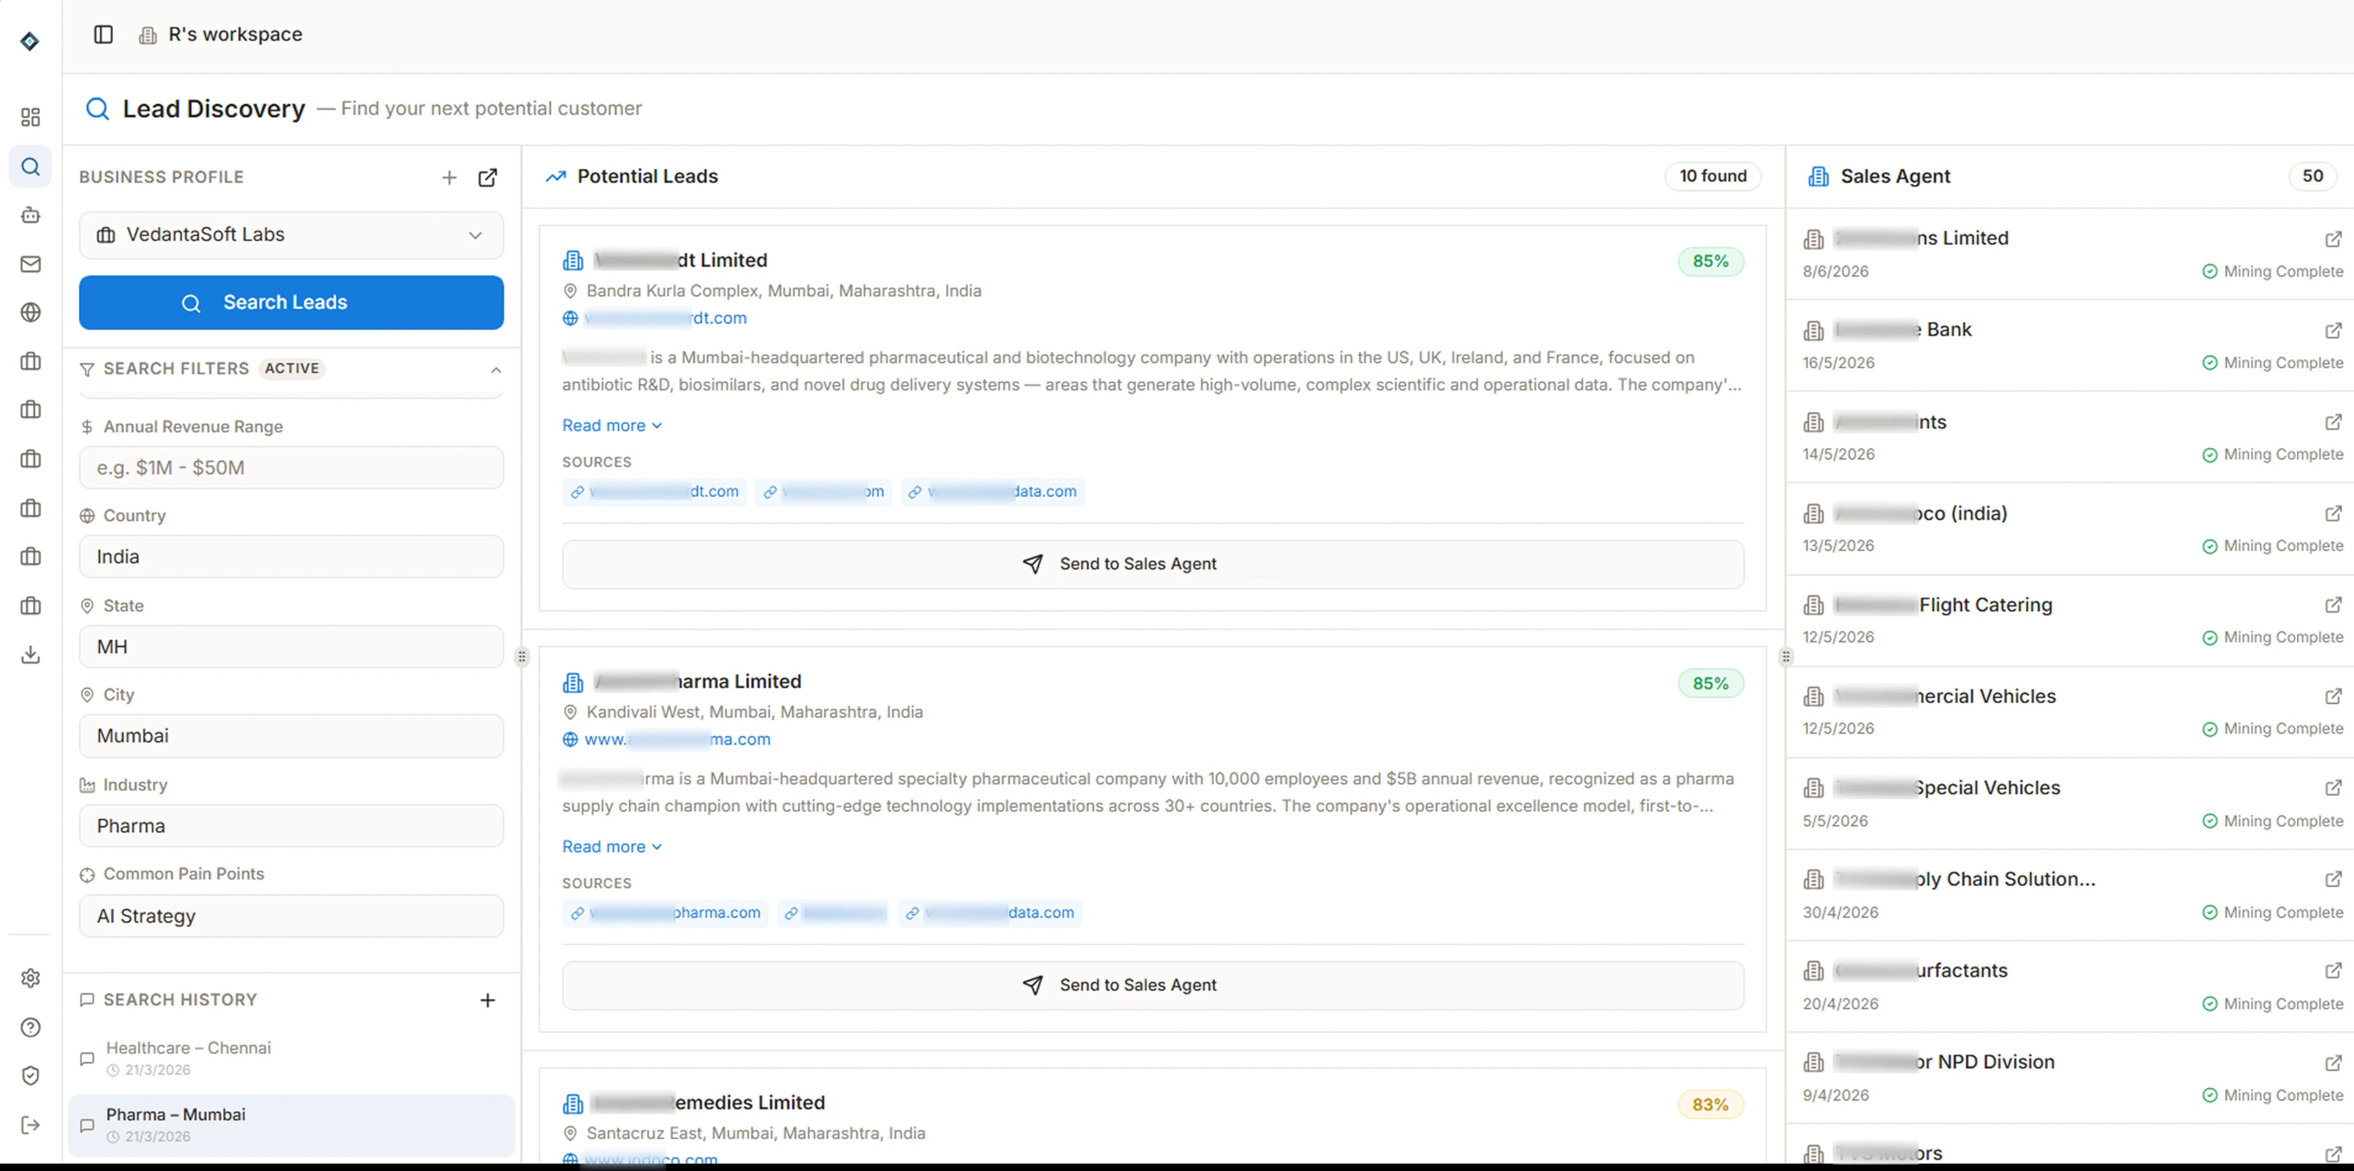Open 'dt.com' source chip in first card

tap(655, 491)
